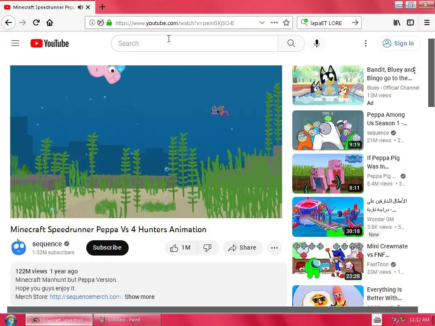Open tracking protection shield icon

(101, 23)
